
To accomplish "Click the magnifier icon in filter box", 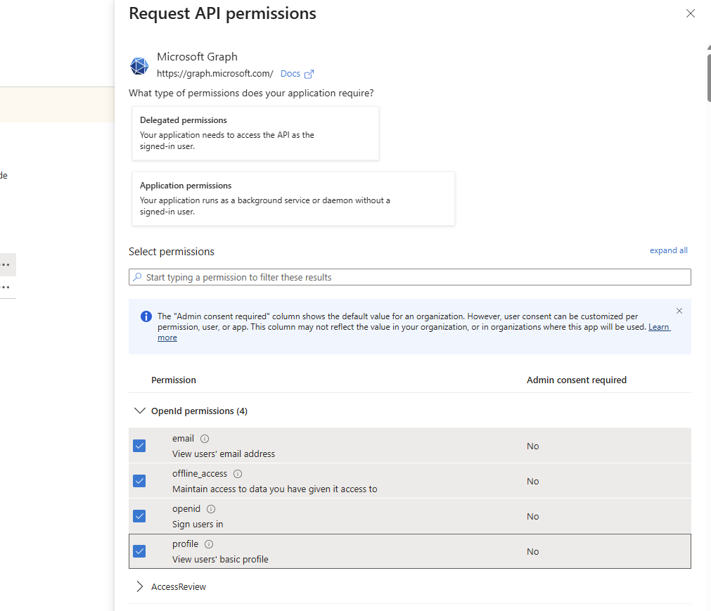I will coord(137,277).
